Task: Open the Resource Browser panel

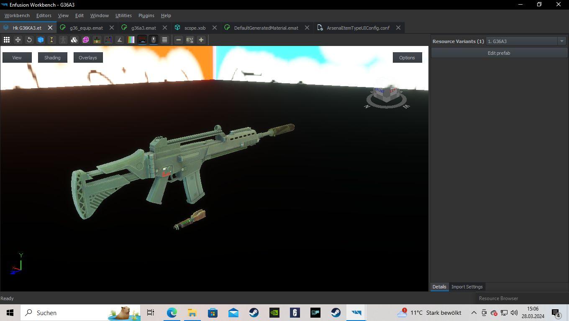Action: tap(498, 298)
